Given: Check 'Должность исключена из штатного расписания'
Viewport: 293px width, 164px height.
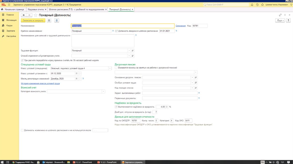Looking at the screenshot, I should 22,130.
